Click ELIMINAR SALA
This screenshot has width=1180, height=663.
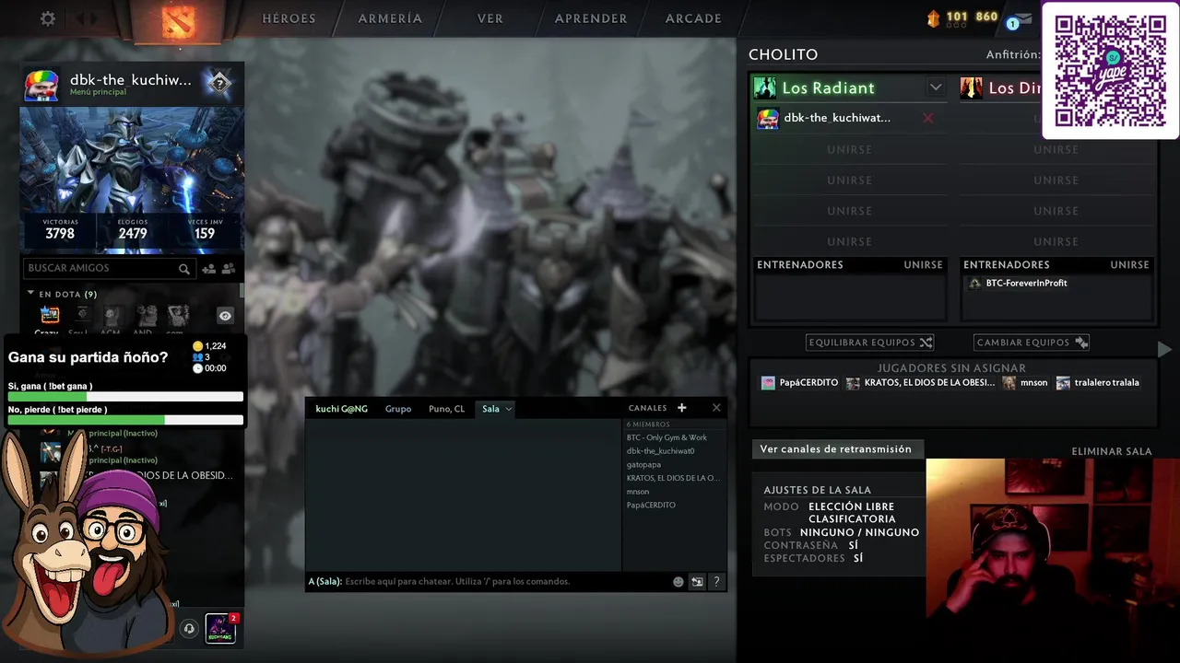point(1112,451)
